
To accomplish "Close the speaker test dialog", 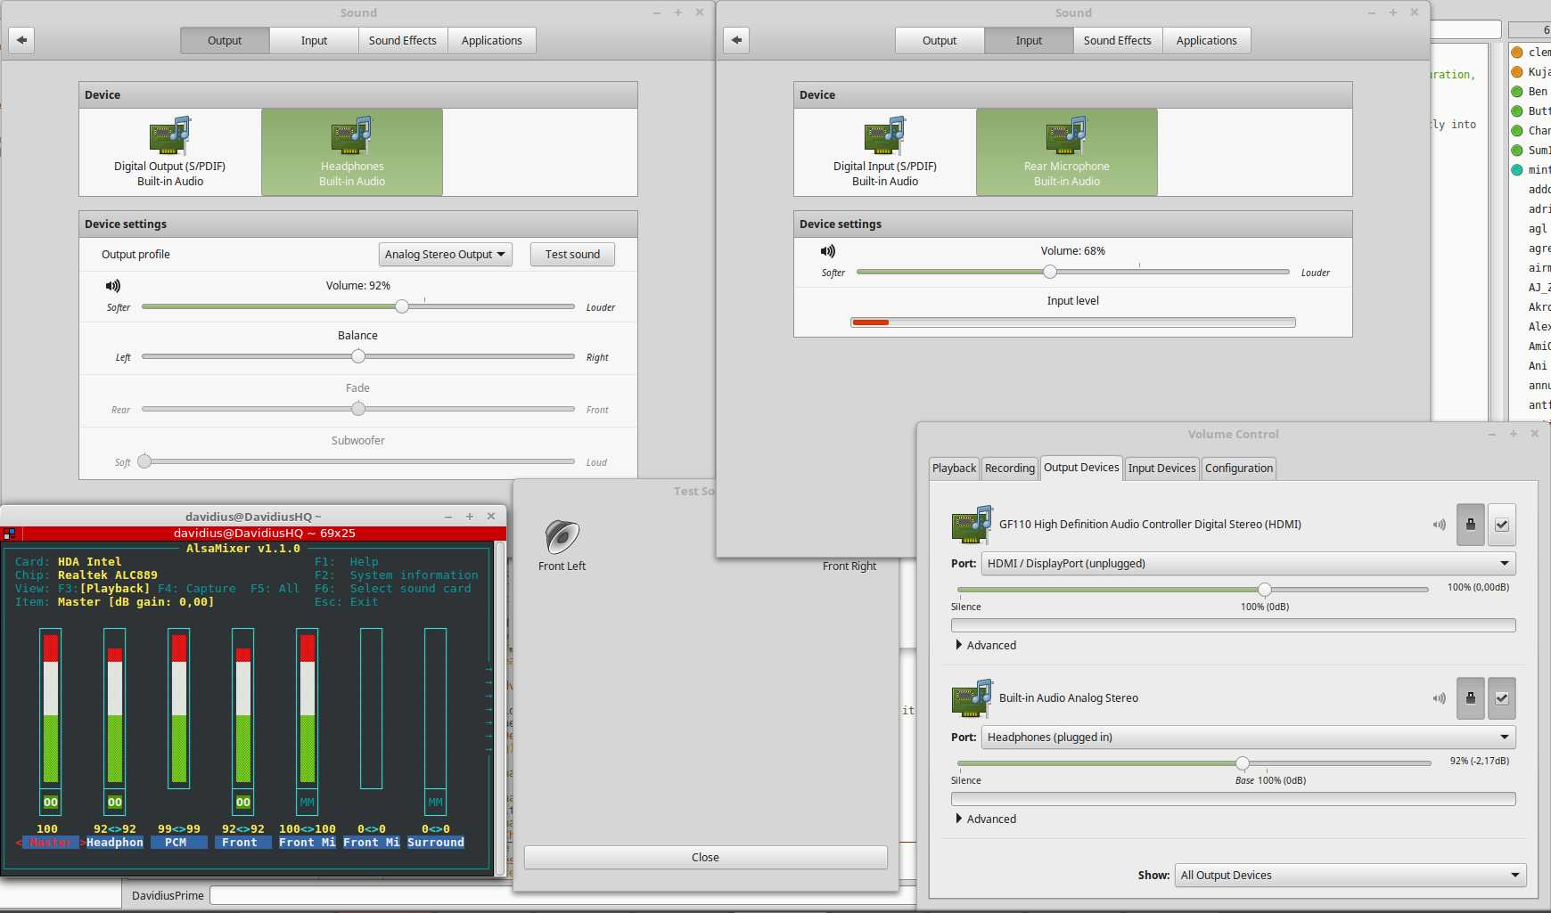I will 705,857.
